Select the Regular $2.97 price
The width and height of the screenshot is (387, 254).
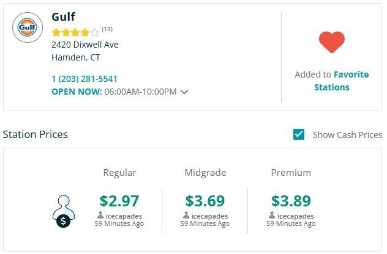point(119,200)
